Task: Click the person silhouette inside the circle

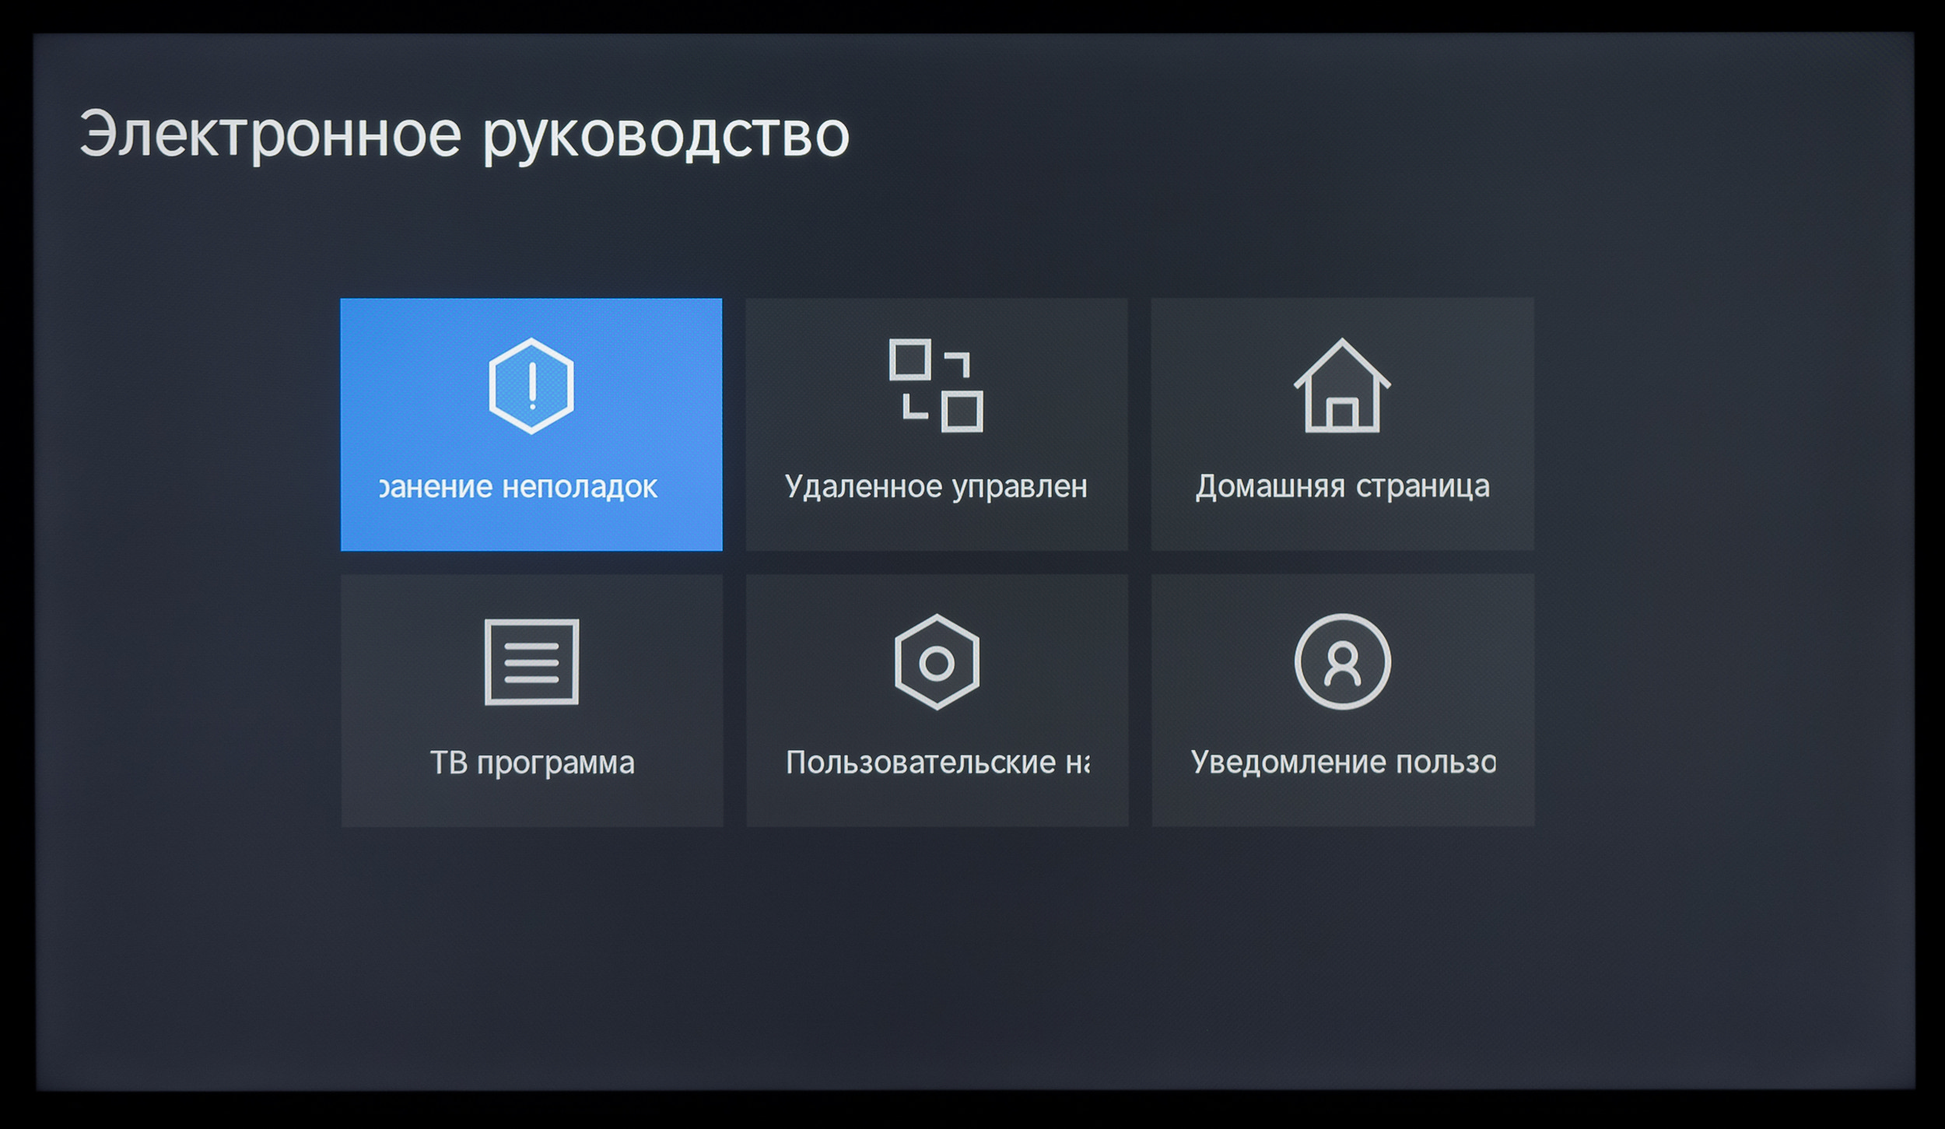Action: point(1343,665)
